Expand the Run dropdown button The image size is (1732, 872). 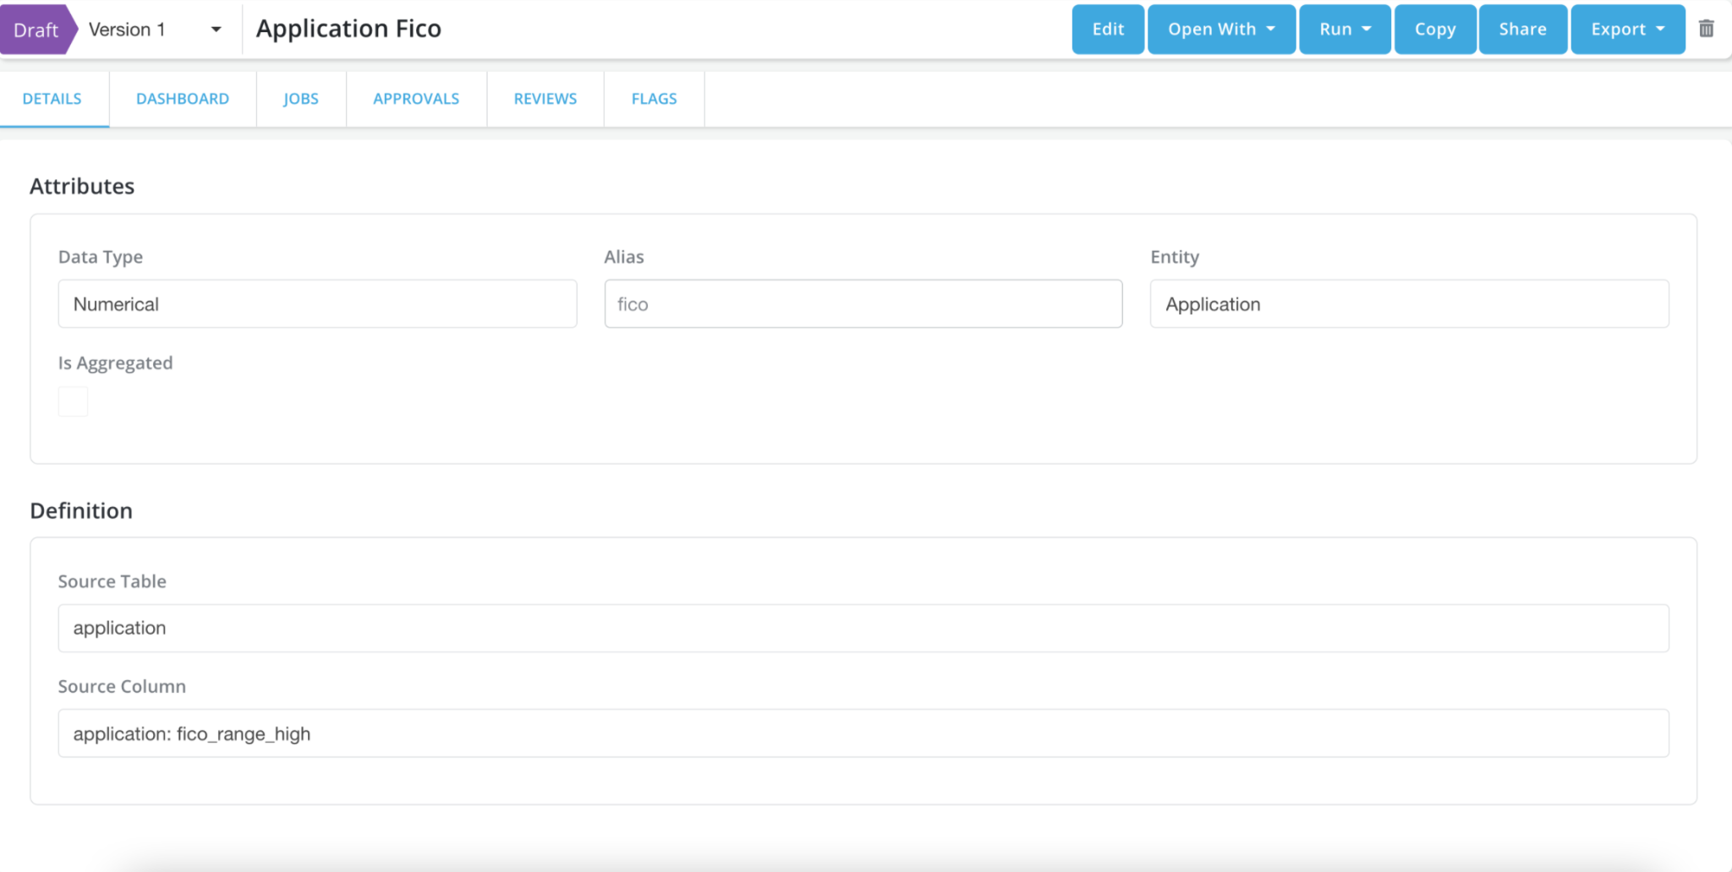1344,30
